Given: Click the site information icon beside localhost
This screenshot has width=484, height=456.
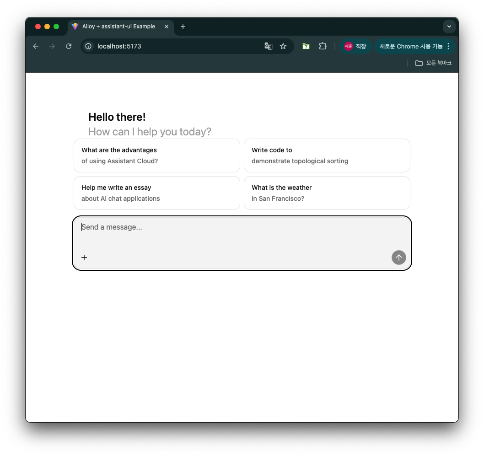Looking at the screenshot, I should [89, 46].
